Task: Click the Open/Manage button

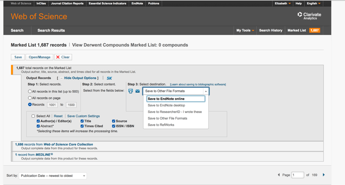Action: (40, 57)
